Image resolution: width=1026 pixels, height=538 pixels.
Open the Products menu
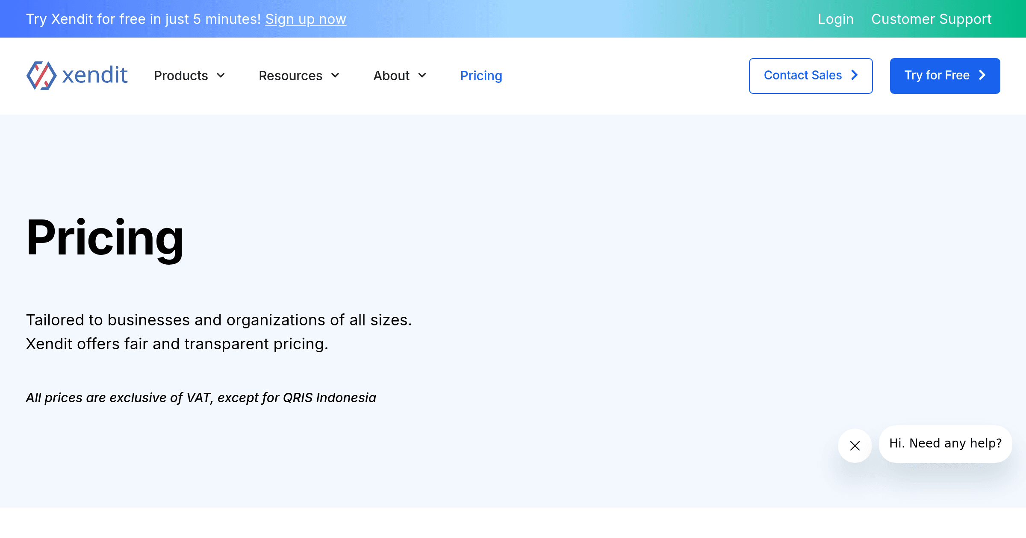click(181, 76)
